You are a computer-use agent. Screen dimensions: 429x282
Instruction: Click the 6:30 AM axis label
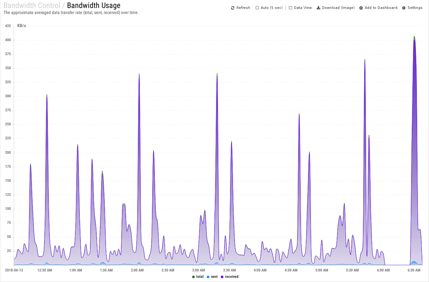pos(414,270)
